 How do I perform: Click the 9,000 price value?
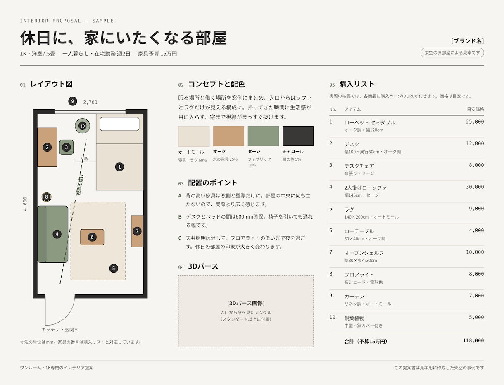476,209
